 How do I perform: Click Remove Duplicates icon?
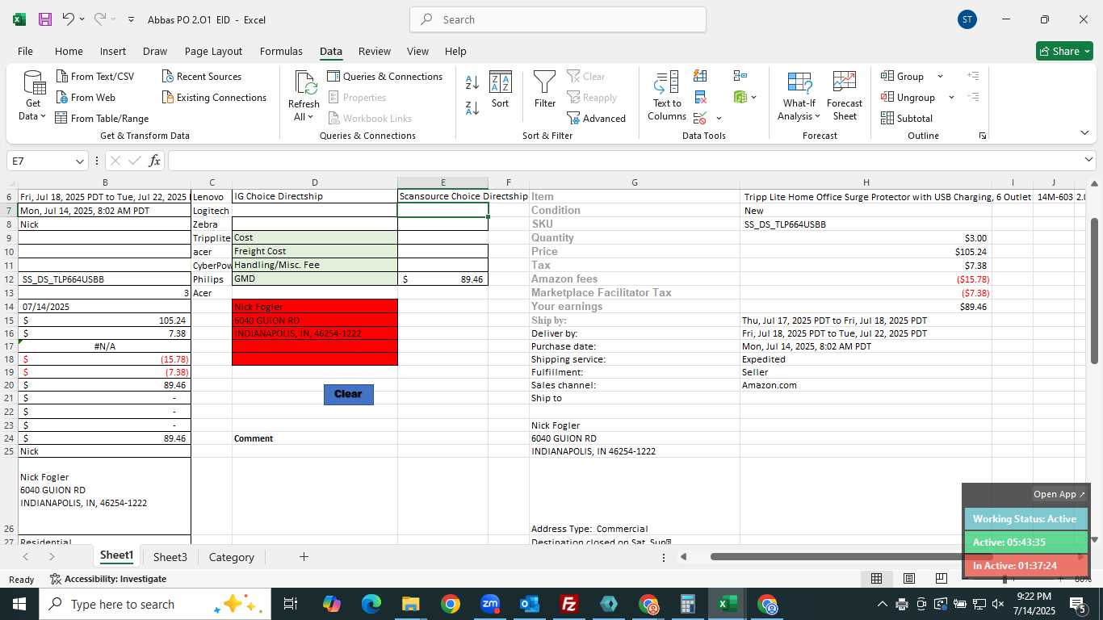tap(700, 97)
